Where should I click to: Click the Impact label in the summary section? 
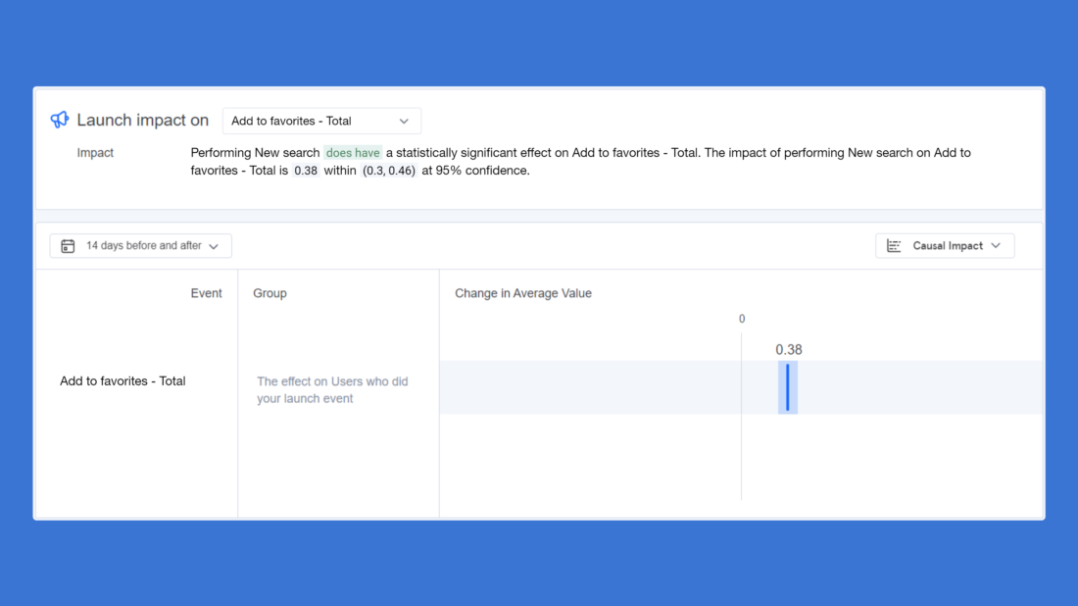tap(95, 152)
